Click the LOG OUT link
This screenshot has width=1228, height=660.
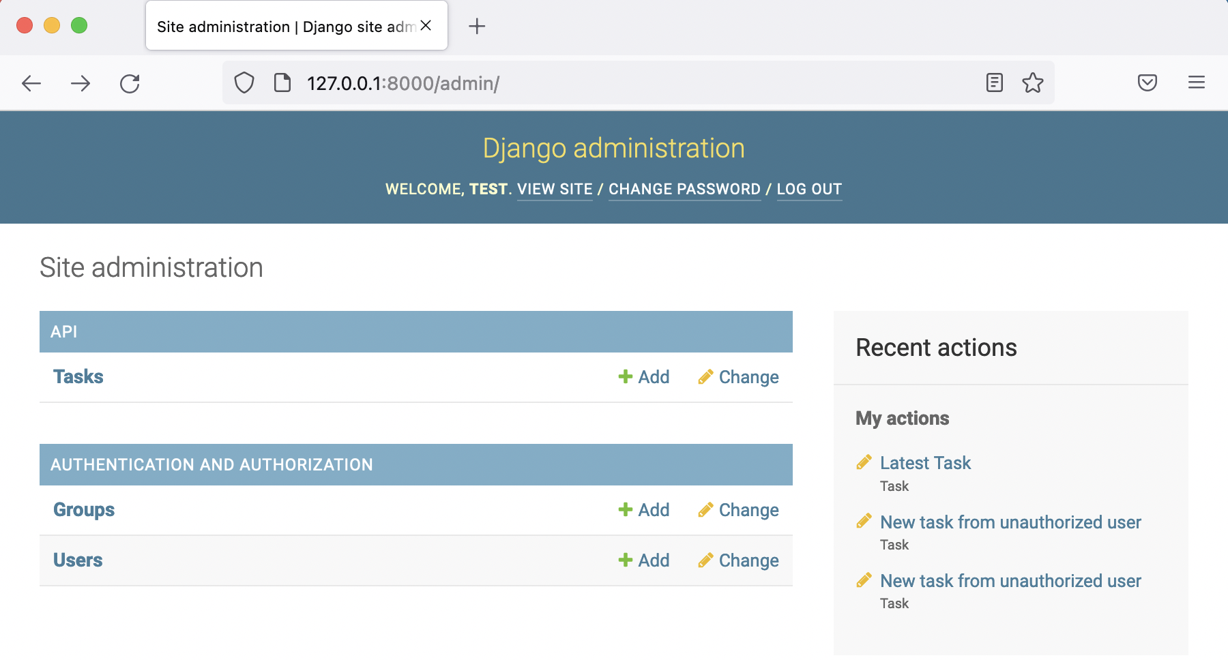(809, 190)
